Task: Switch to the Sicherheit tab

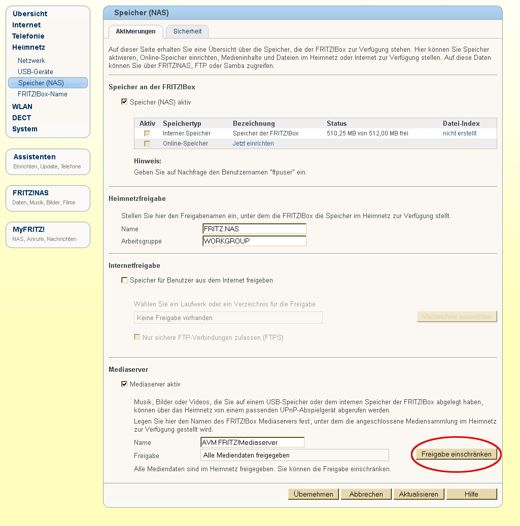Action: coord(187,31)
